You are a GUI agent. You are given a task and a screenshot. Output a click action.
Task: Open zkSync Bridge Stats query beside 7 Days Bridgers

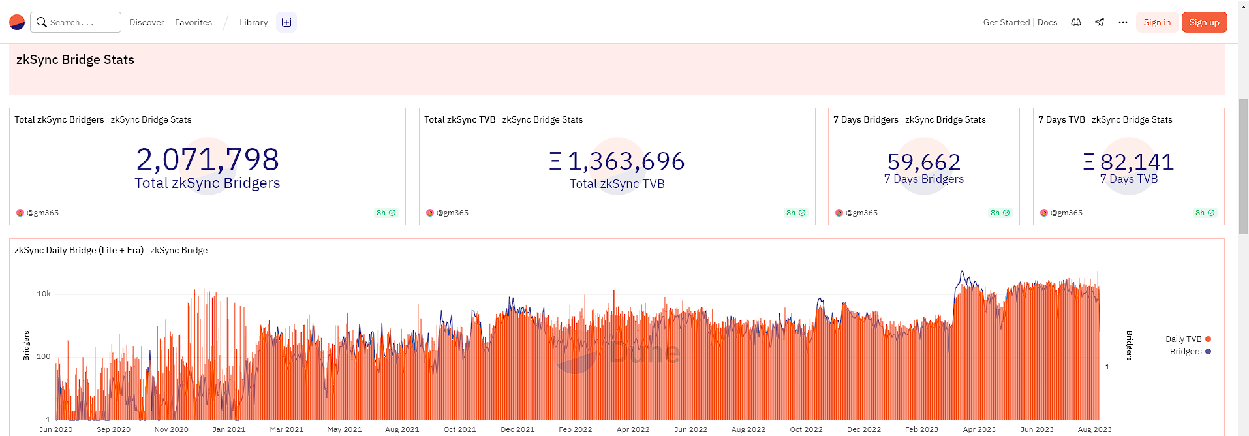pos(946,119)
